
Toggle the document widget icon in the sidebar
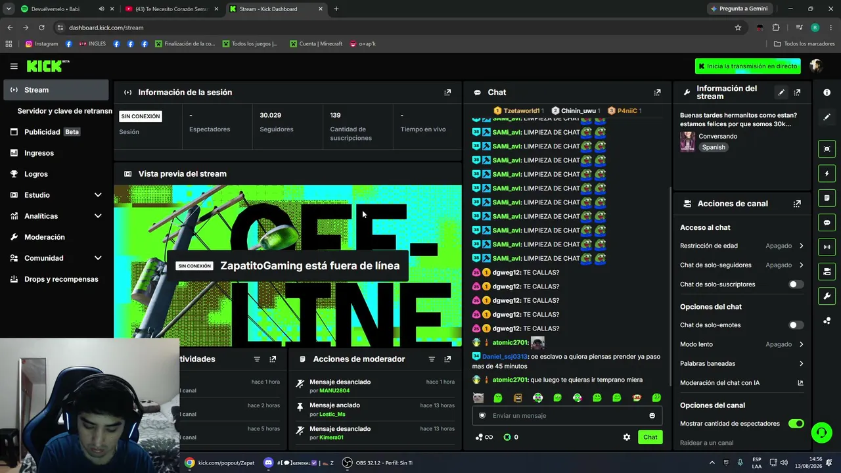tap(827, 198)
